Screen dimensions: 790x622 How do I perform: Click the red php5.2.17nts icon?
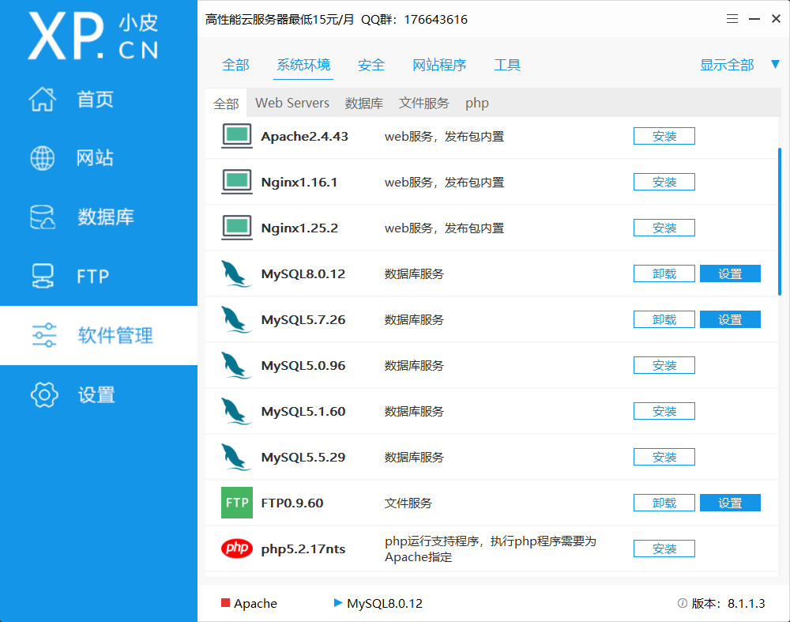[x=237, y=548]
